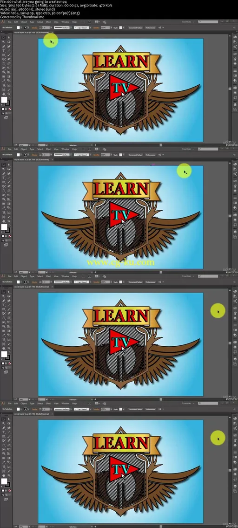Expand the Style dropdown in the second frame

click(x=125, y=155)
